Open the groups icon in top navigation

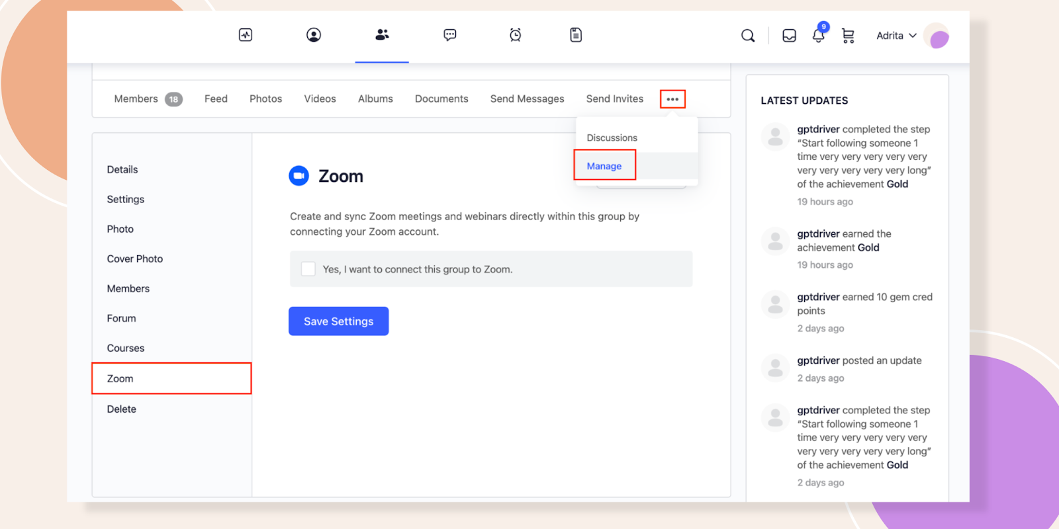(x=382, y=35)
